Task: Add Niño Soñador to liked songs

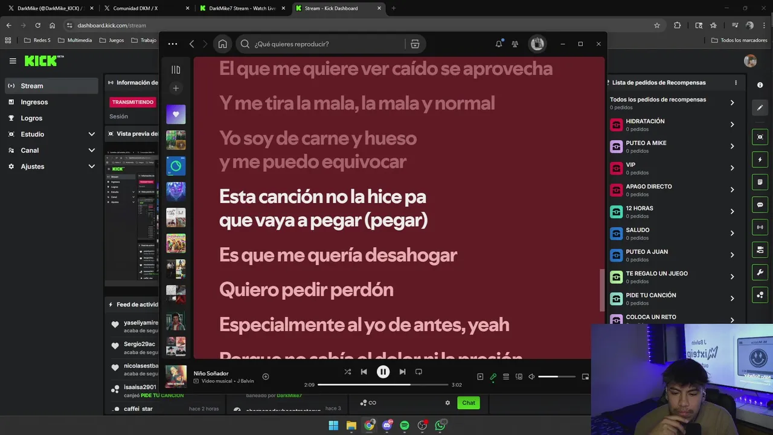Action: [x=265, y=376]
